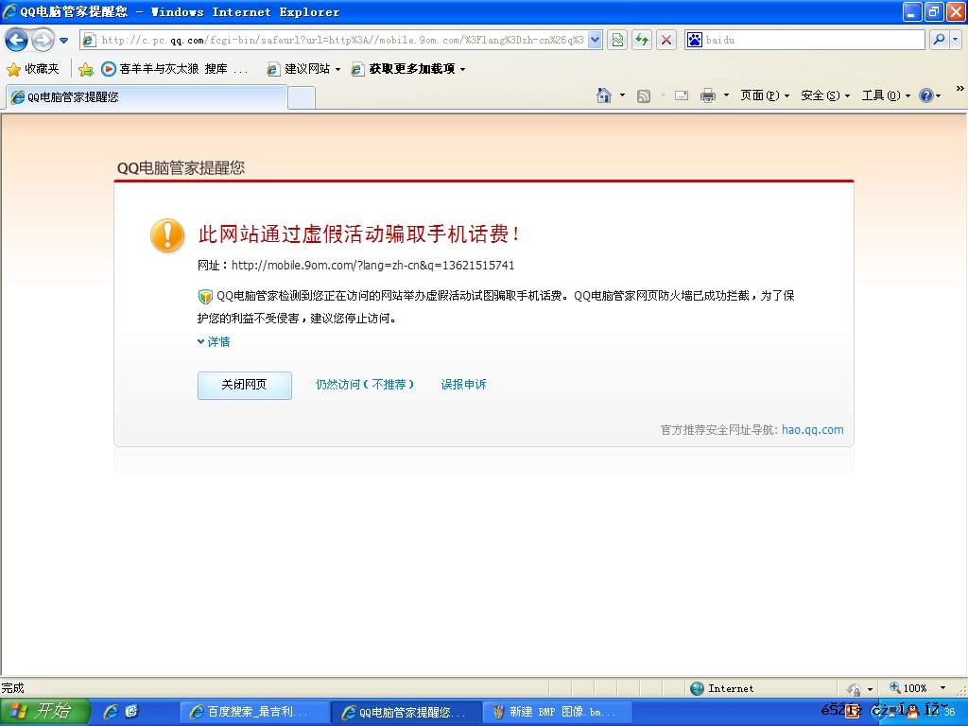Click the Read Mail icon
The image size is (968, 726).
(x=682, y=95)
